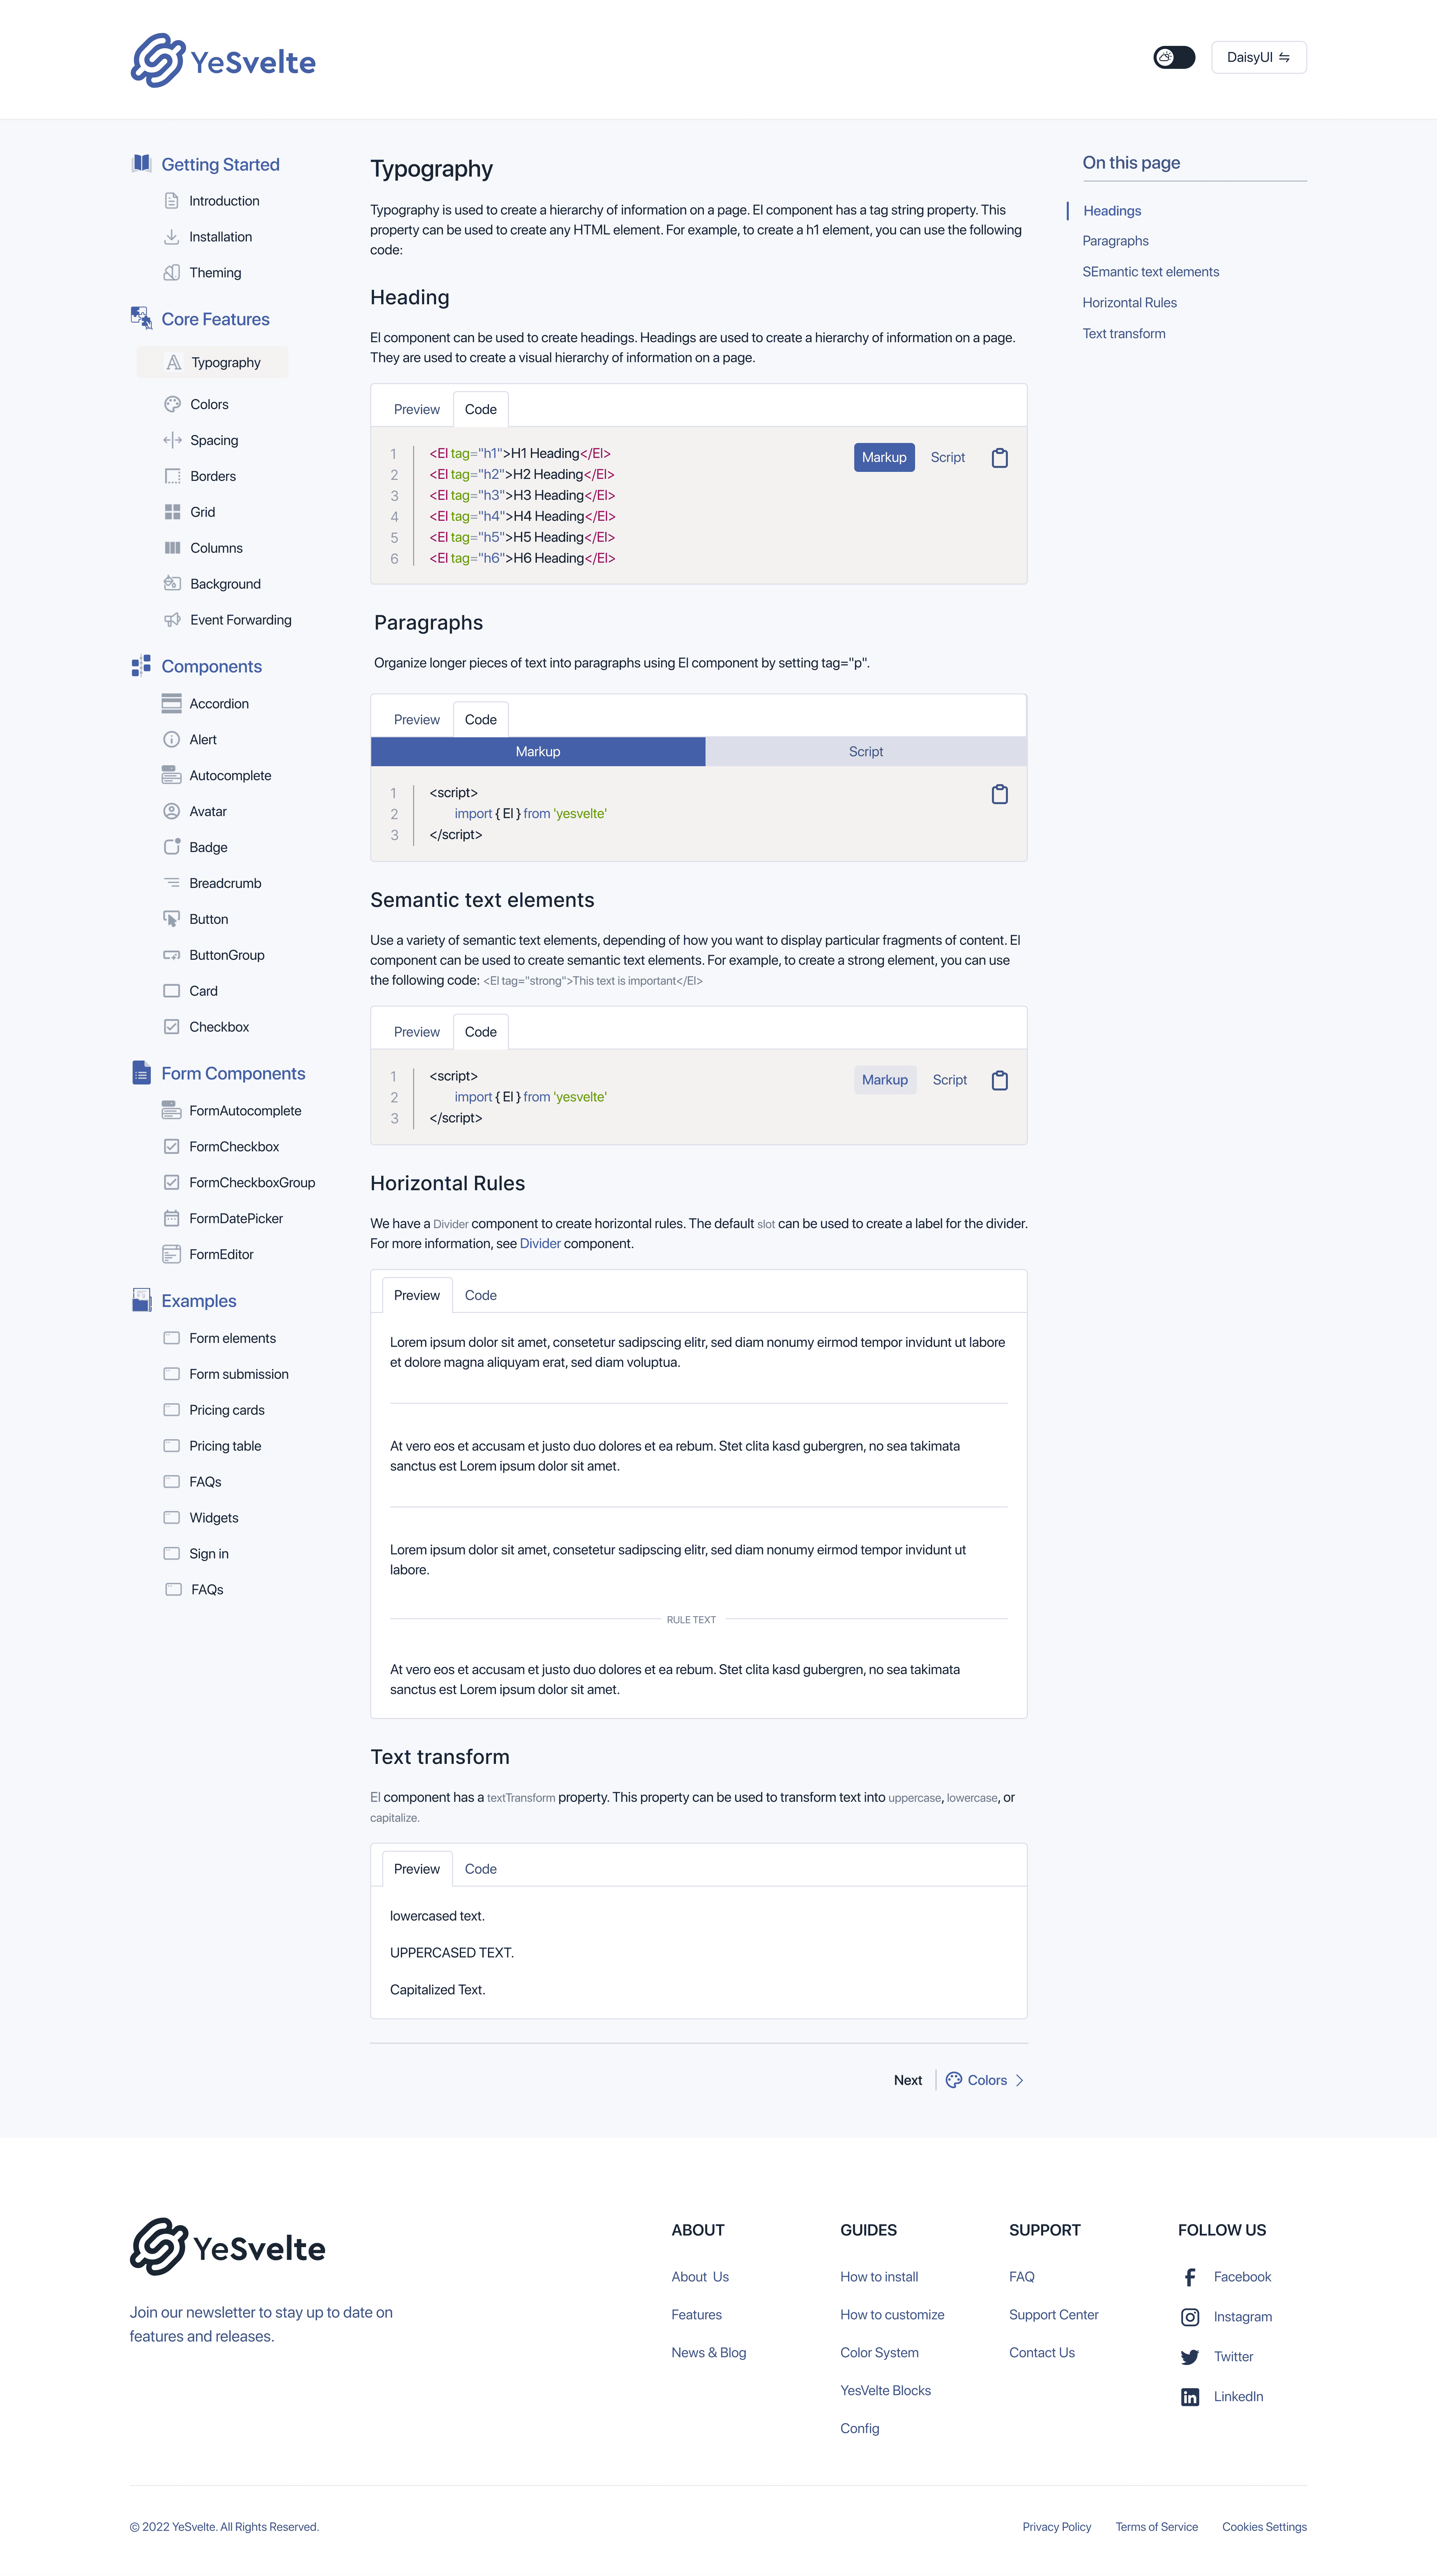
Task: Select the wide Markup tab under Paragraphs
Action: click(538, 752)
